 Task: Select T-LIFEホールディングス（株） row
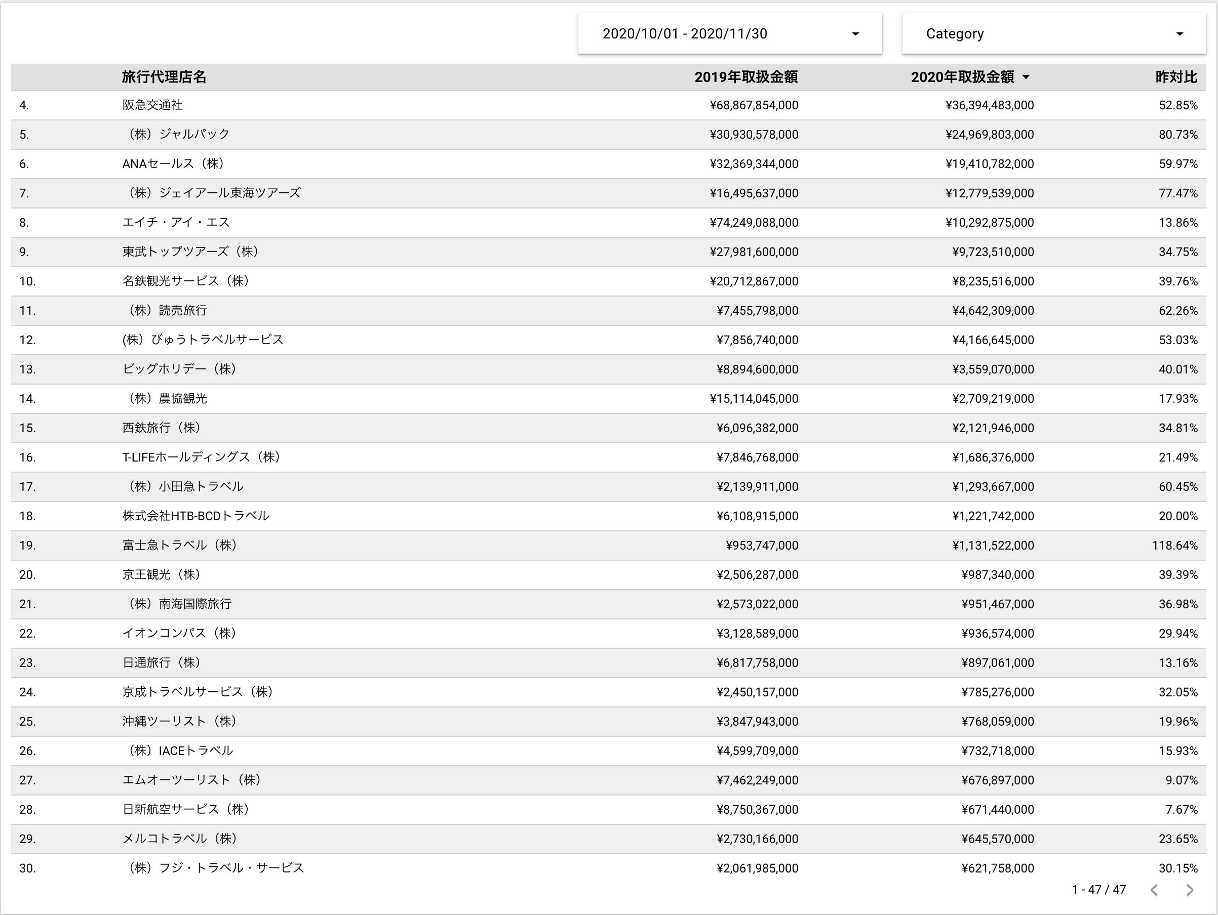click(x=608, y=457)
